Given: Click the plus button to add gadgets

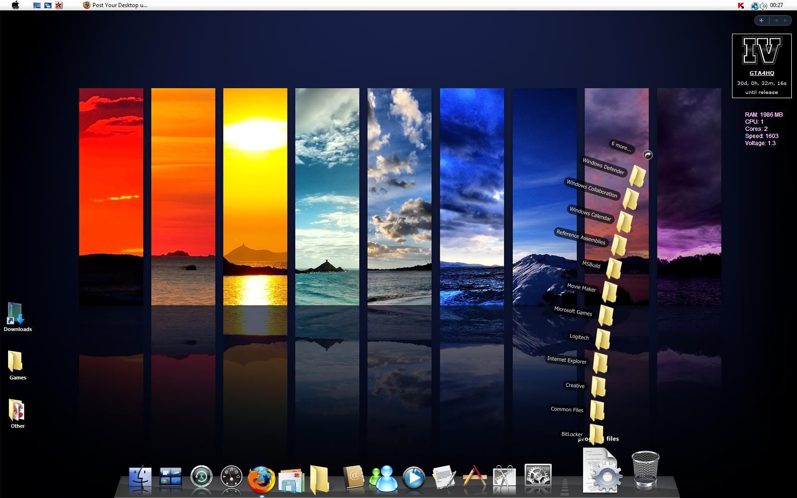Looking at the screenshot, I should [761, 20].
